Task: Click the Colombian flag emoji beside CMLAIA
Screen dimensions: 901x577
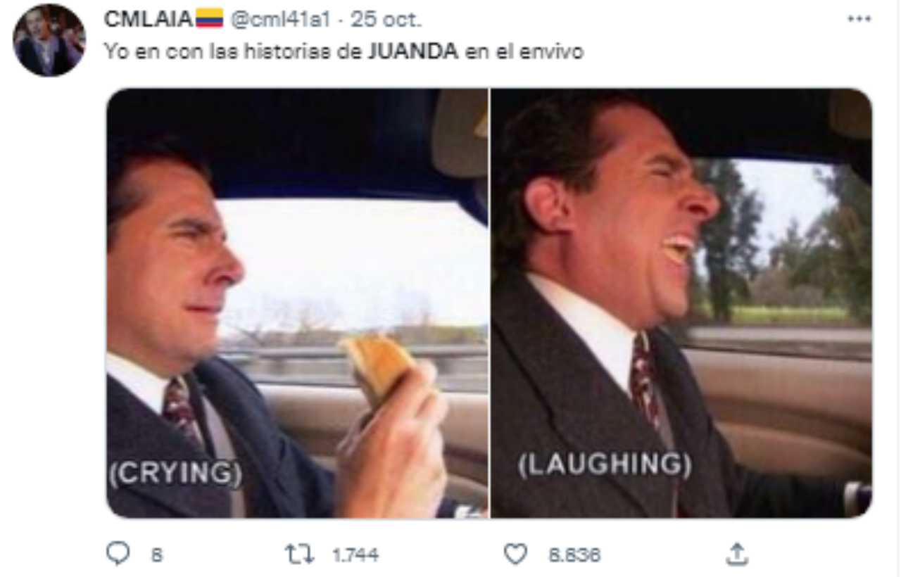Action: pyautogui.click(x=209, y=19)
